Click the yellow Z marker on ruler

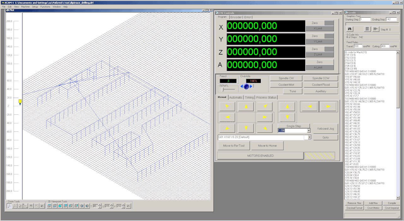20,102
